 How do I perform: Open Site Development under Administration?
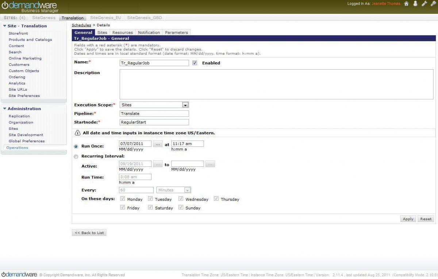coord(26,135)
